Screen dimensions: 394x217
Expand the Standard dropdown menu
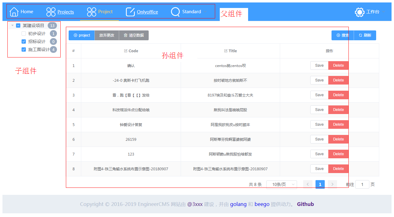(189, 12)
